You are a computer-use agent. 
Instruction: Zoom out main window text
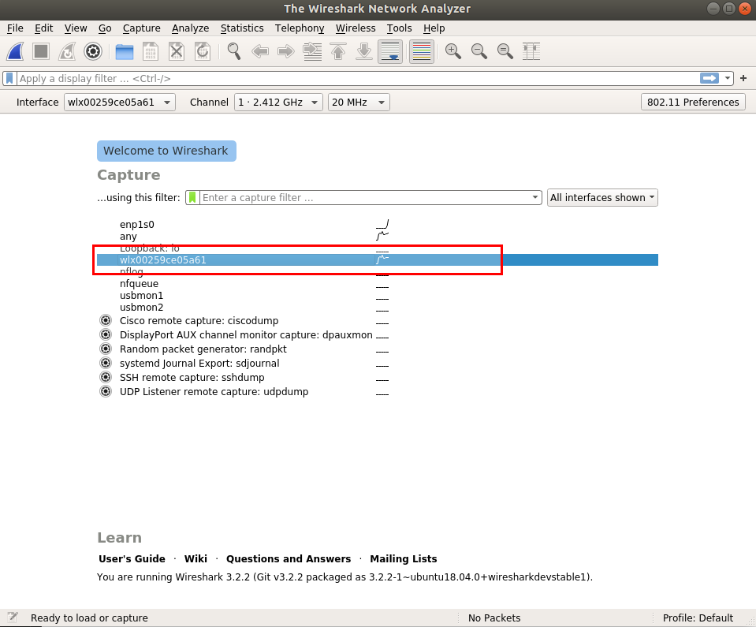tap(479, 51)
